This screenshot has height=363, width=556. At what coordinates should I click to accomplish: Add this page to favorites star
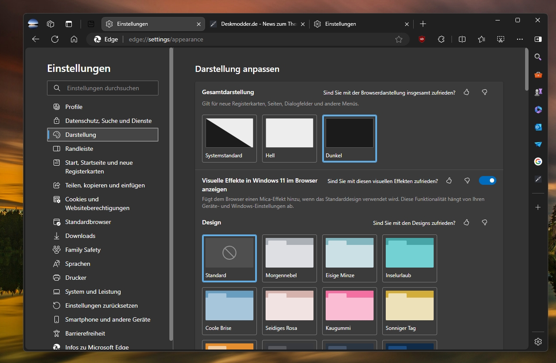399,39
